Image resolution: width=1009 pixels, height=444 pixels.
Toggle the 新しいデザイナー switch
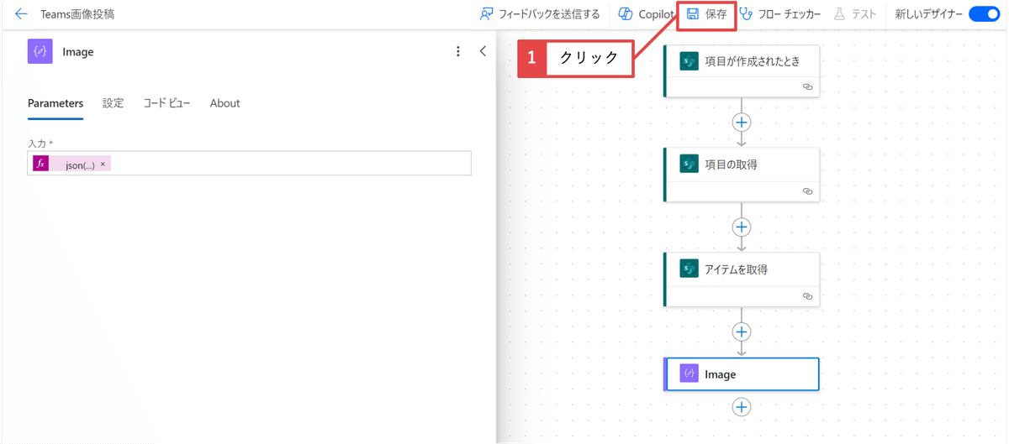pyautogui.click(x=984, y=14)
